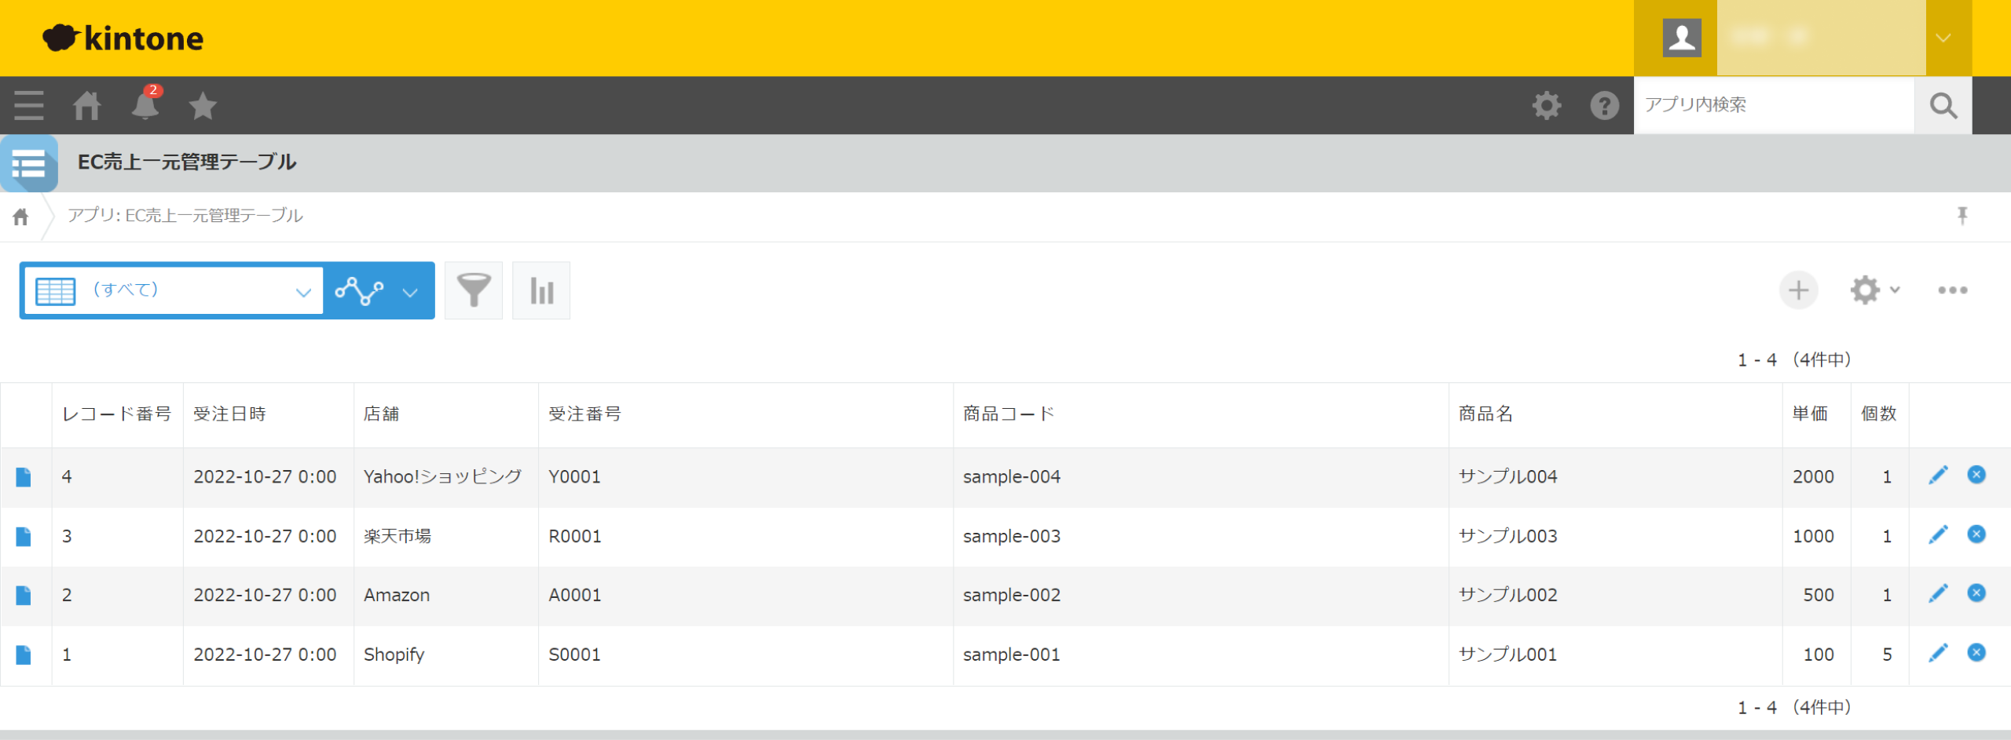This screenshot has width=2011, height=740.
Task: Click the search magnifier button
Action: click(x=1943, y=105)
